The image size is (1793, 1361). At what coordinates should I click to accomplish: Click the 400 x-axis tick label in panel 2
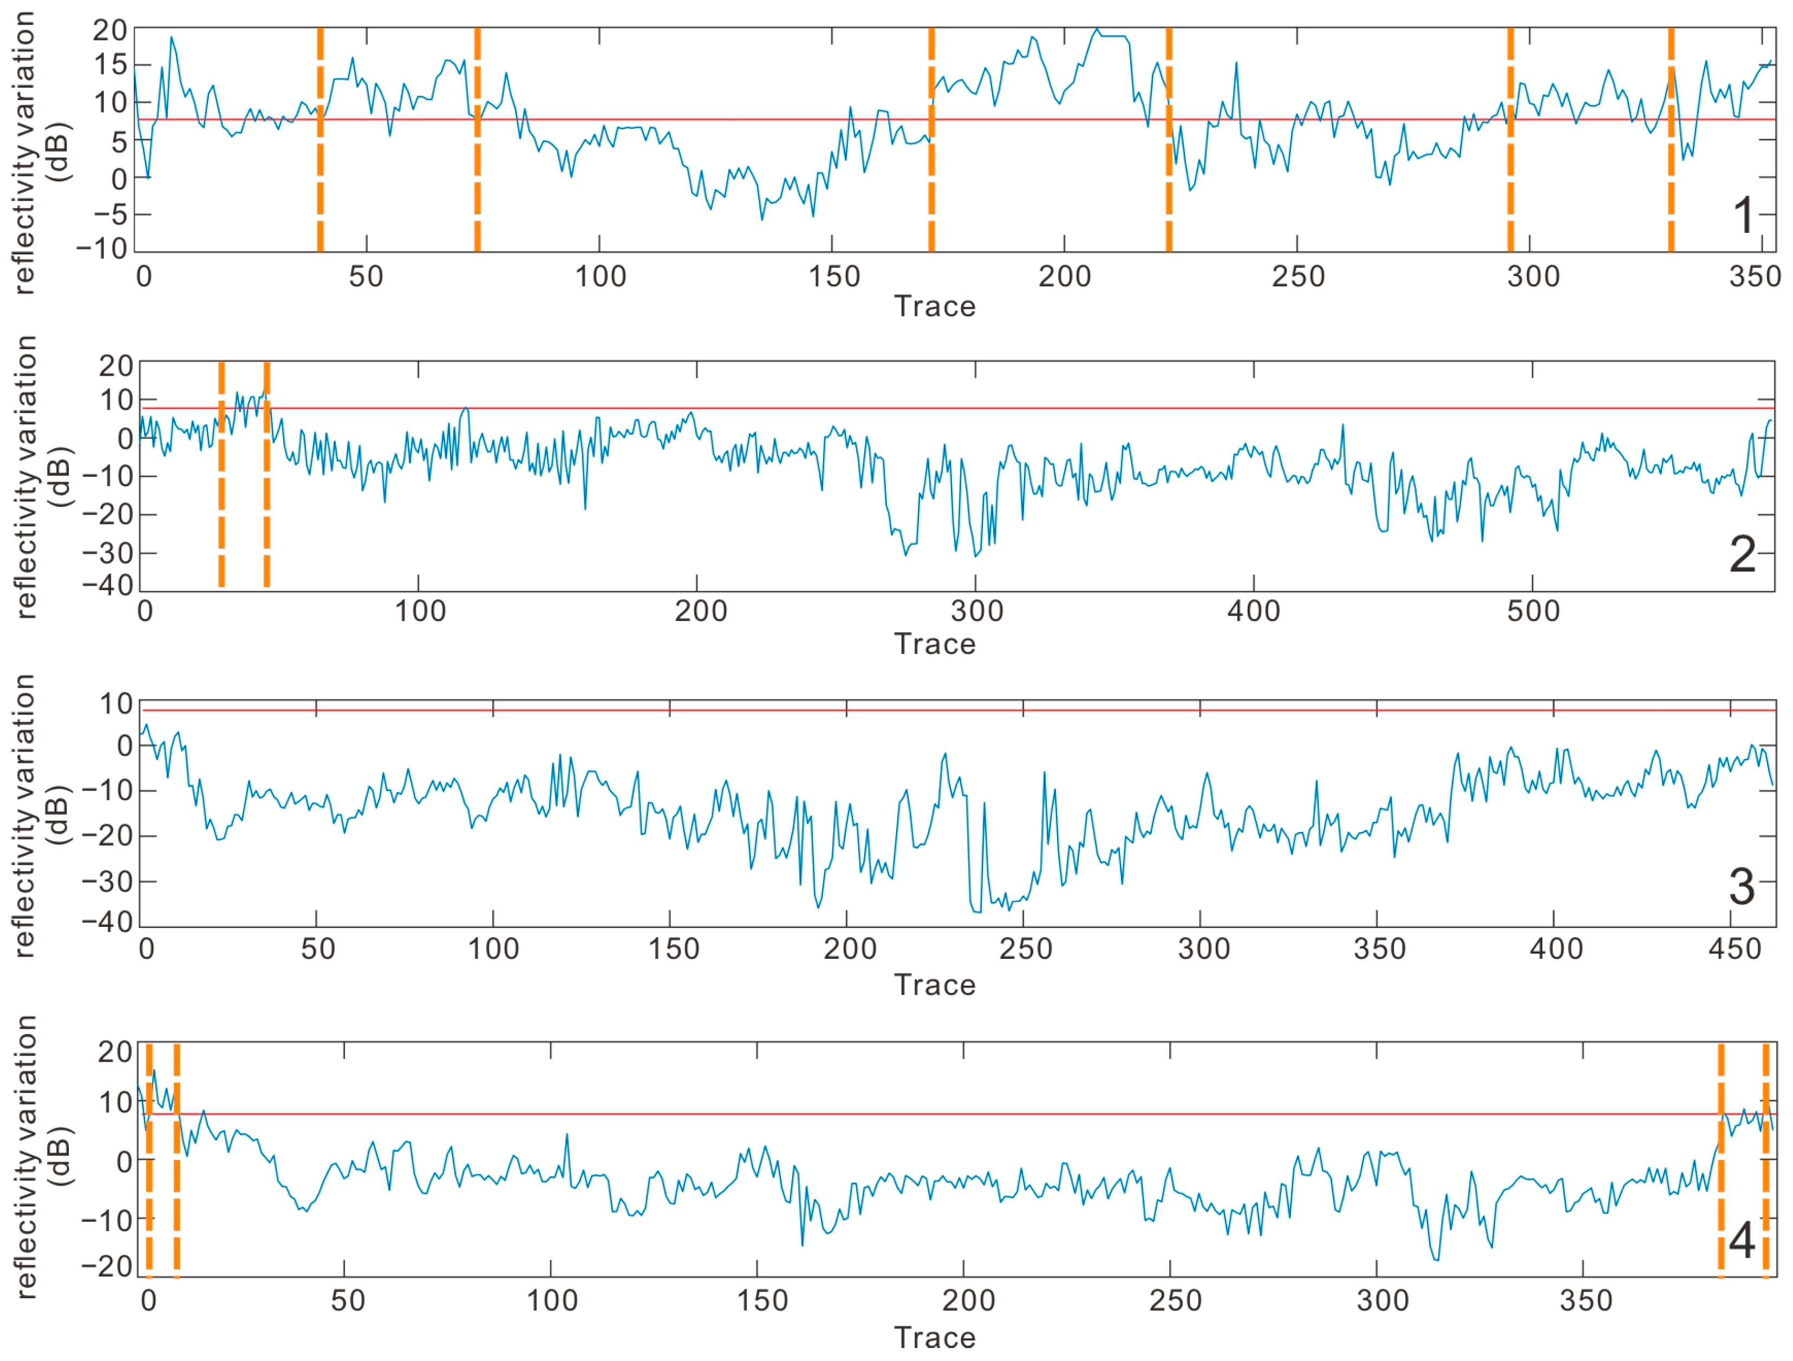1253,611
